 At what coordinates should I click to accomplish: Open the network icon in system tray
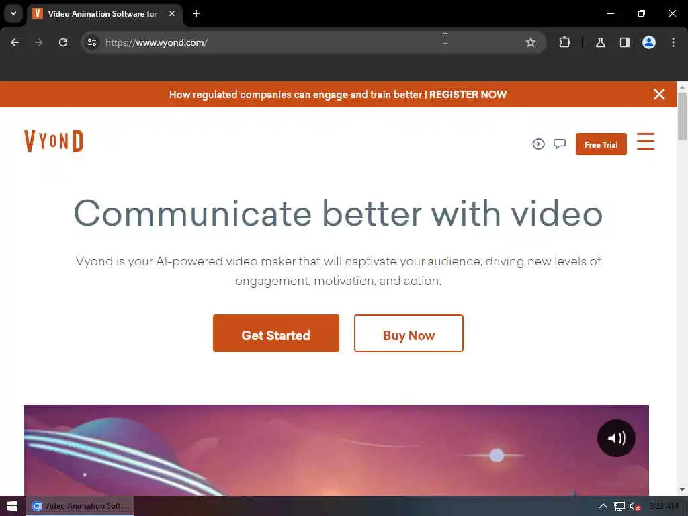(619, 506)
